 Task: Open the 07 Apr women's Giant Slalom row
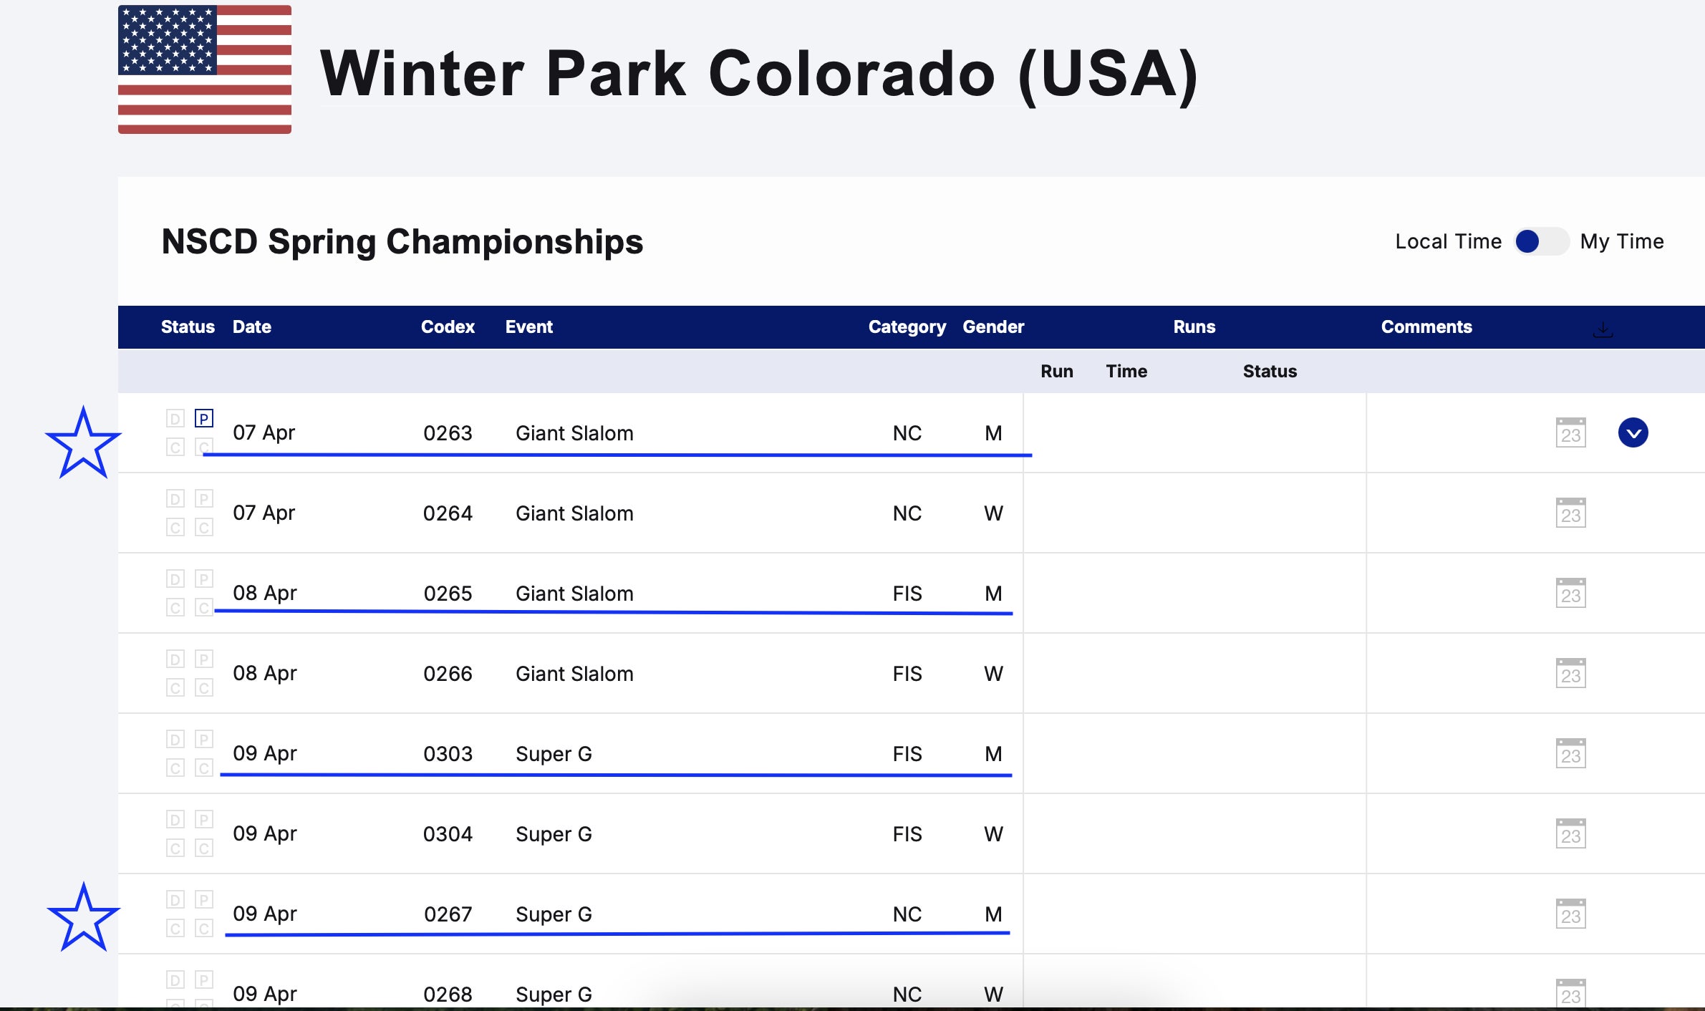tap(574, 513)
